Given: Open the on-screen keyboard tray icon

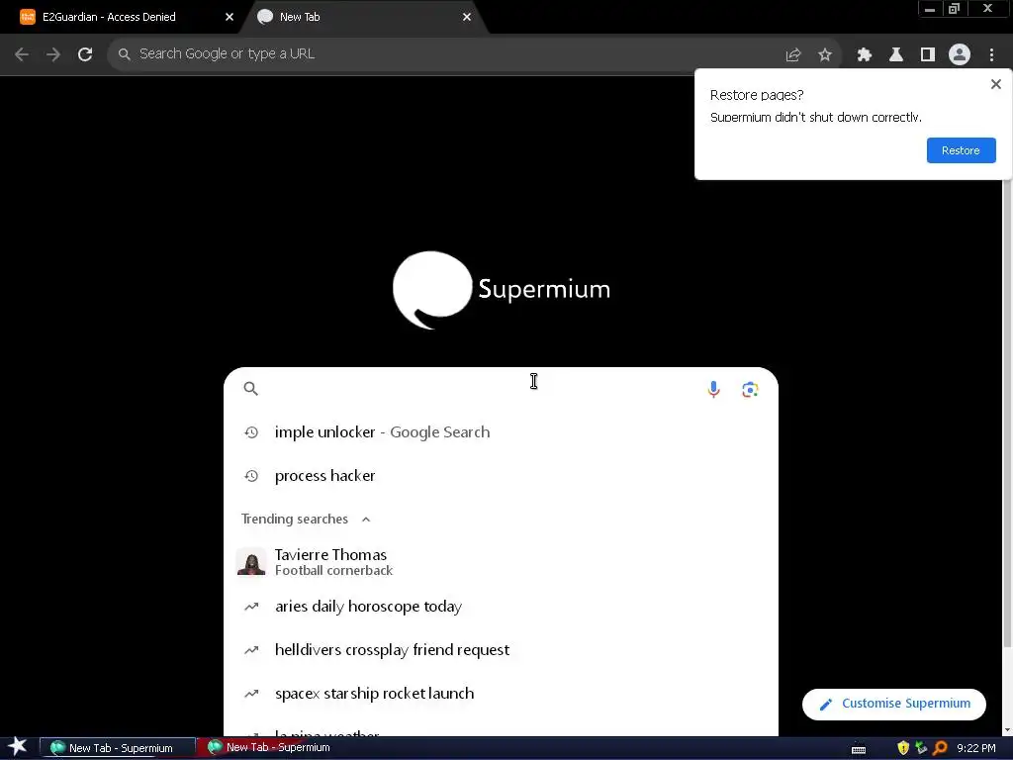Looking at the screenshot, I should tap(859, 749).
